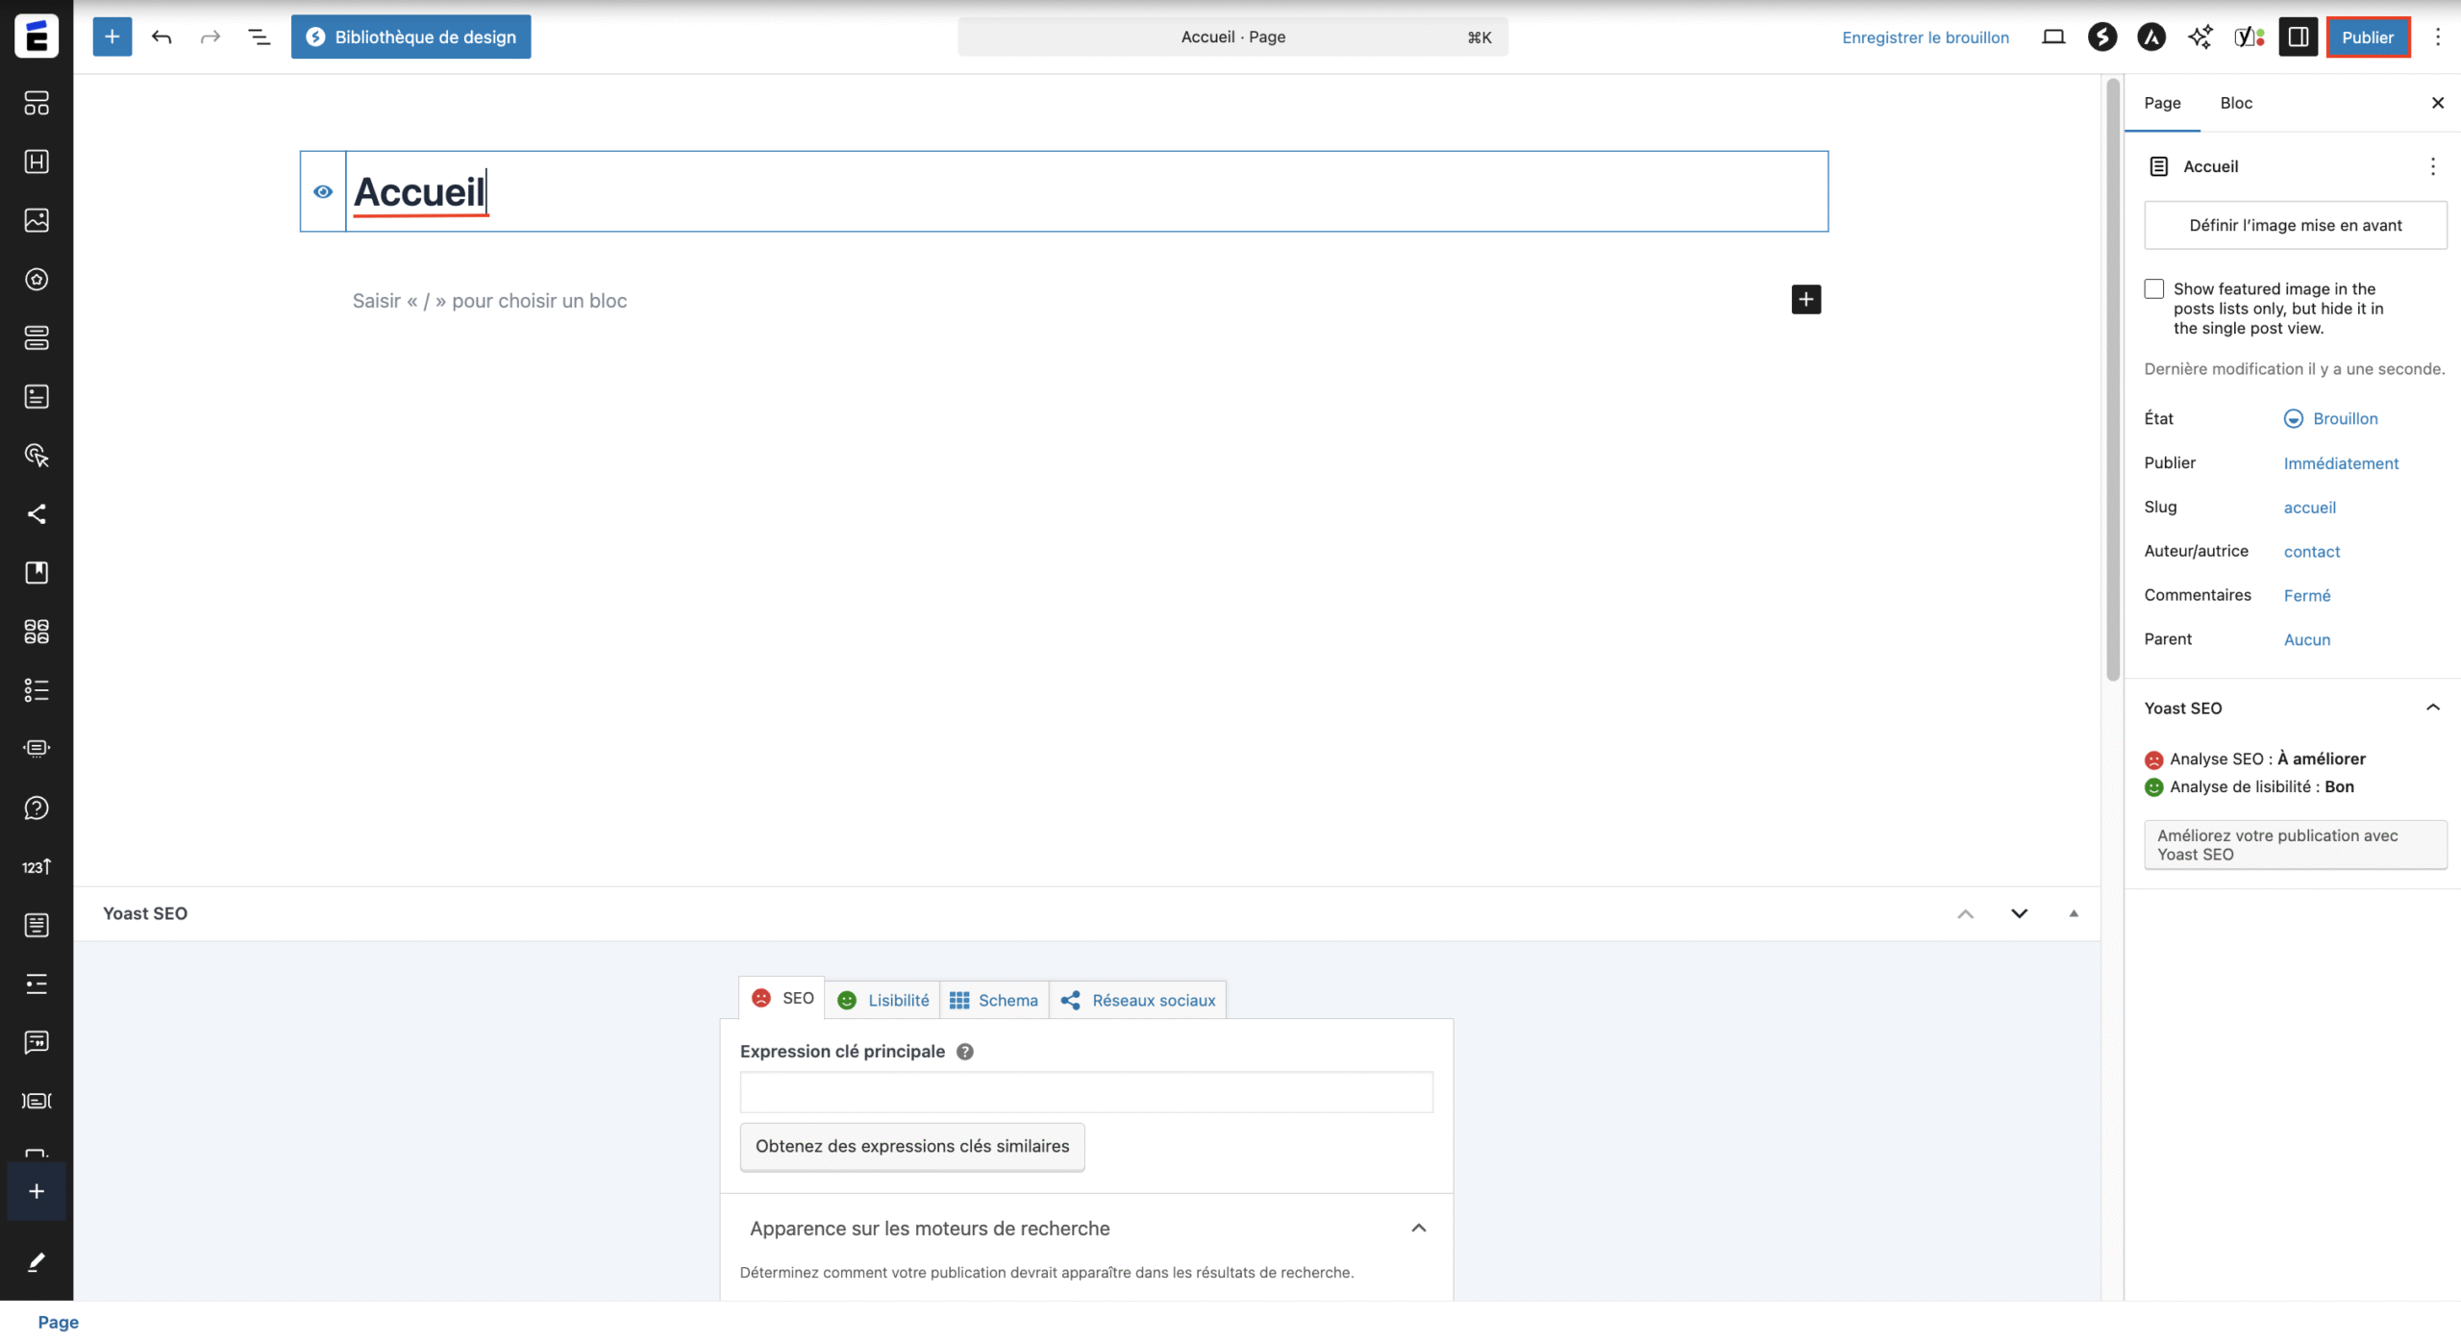The image size is (2461, 1343).
Task: Collapse the Yoast SEO sidebar section
Action: point(2432,708)
